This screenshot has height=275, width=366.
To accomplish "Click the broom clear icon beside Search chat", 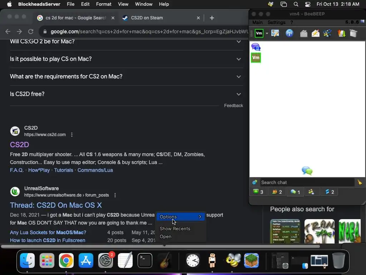I will 360,182.
